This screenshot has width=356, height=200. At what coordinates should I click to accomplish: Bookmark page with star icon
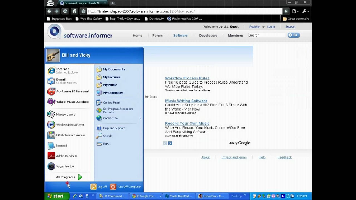pyautogui.click(x=83, y=11)
